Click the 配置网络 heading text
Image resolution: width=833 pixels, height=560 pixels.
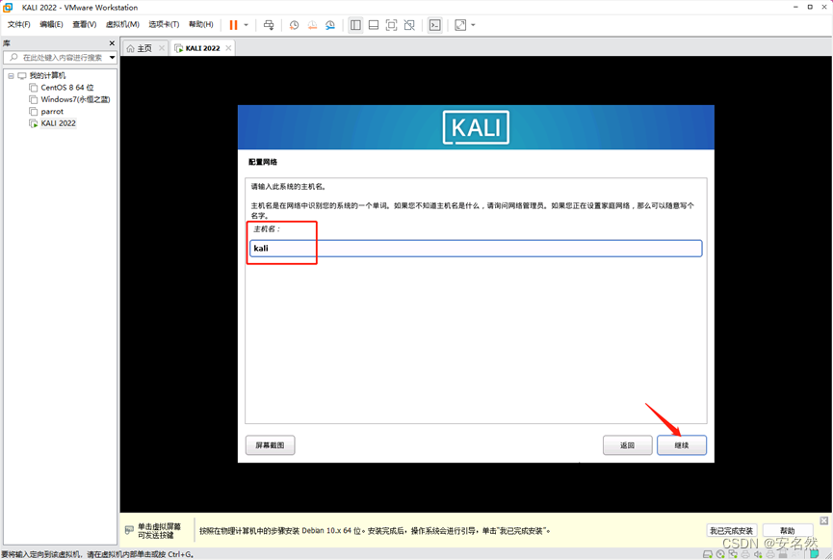(263, 162)
